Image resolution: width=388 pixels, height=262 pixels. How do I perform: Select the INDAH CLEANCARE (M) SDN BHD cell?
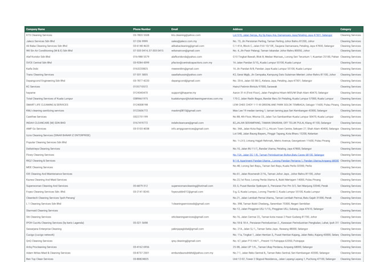46,123
